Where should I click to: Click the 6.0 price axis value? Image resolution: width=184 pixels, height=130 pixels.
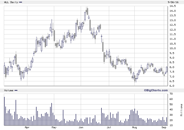172,86
